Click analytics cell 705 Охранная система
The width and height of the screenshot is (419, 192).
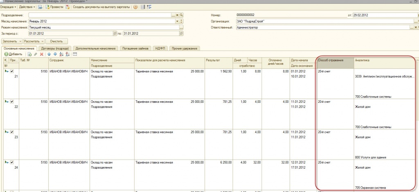point(370,187)
